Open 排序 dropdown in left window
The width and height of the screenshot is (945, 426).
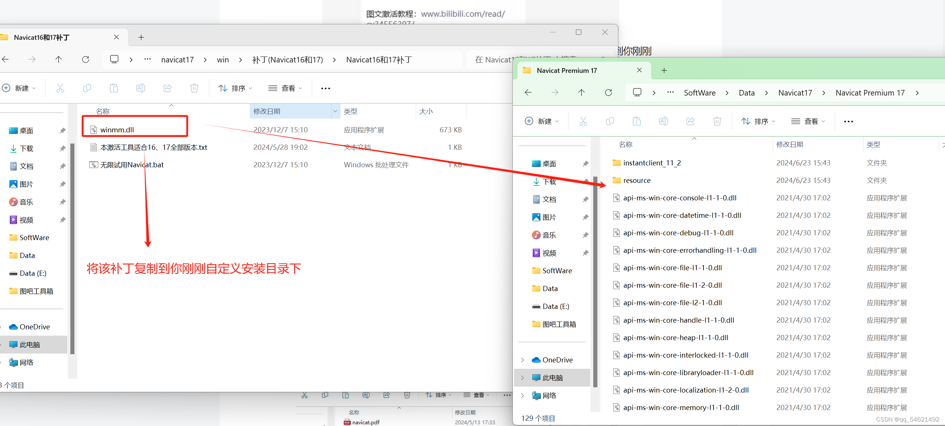click(x=236, y=88)
